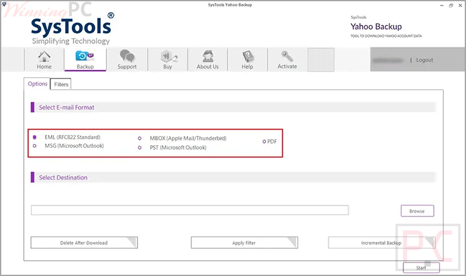The height and width of the screenshot is (276, 466).
Task: Toggle the Apply Filter button
Action: click(x=245, y=243)
